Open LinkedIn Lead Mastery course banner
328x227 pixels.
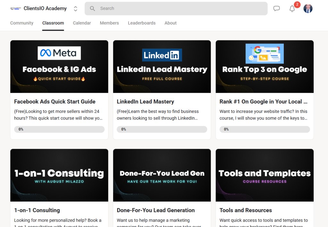162,67
